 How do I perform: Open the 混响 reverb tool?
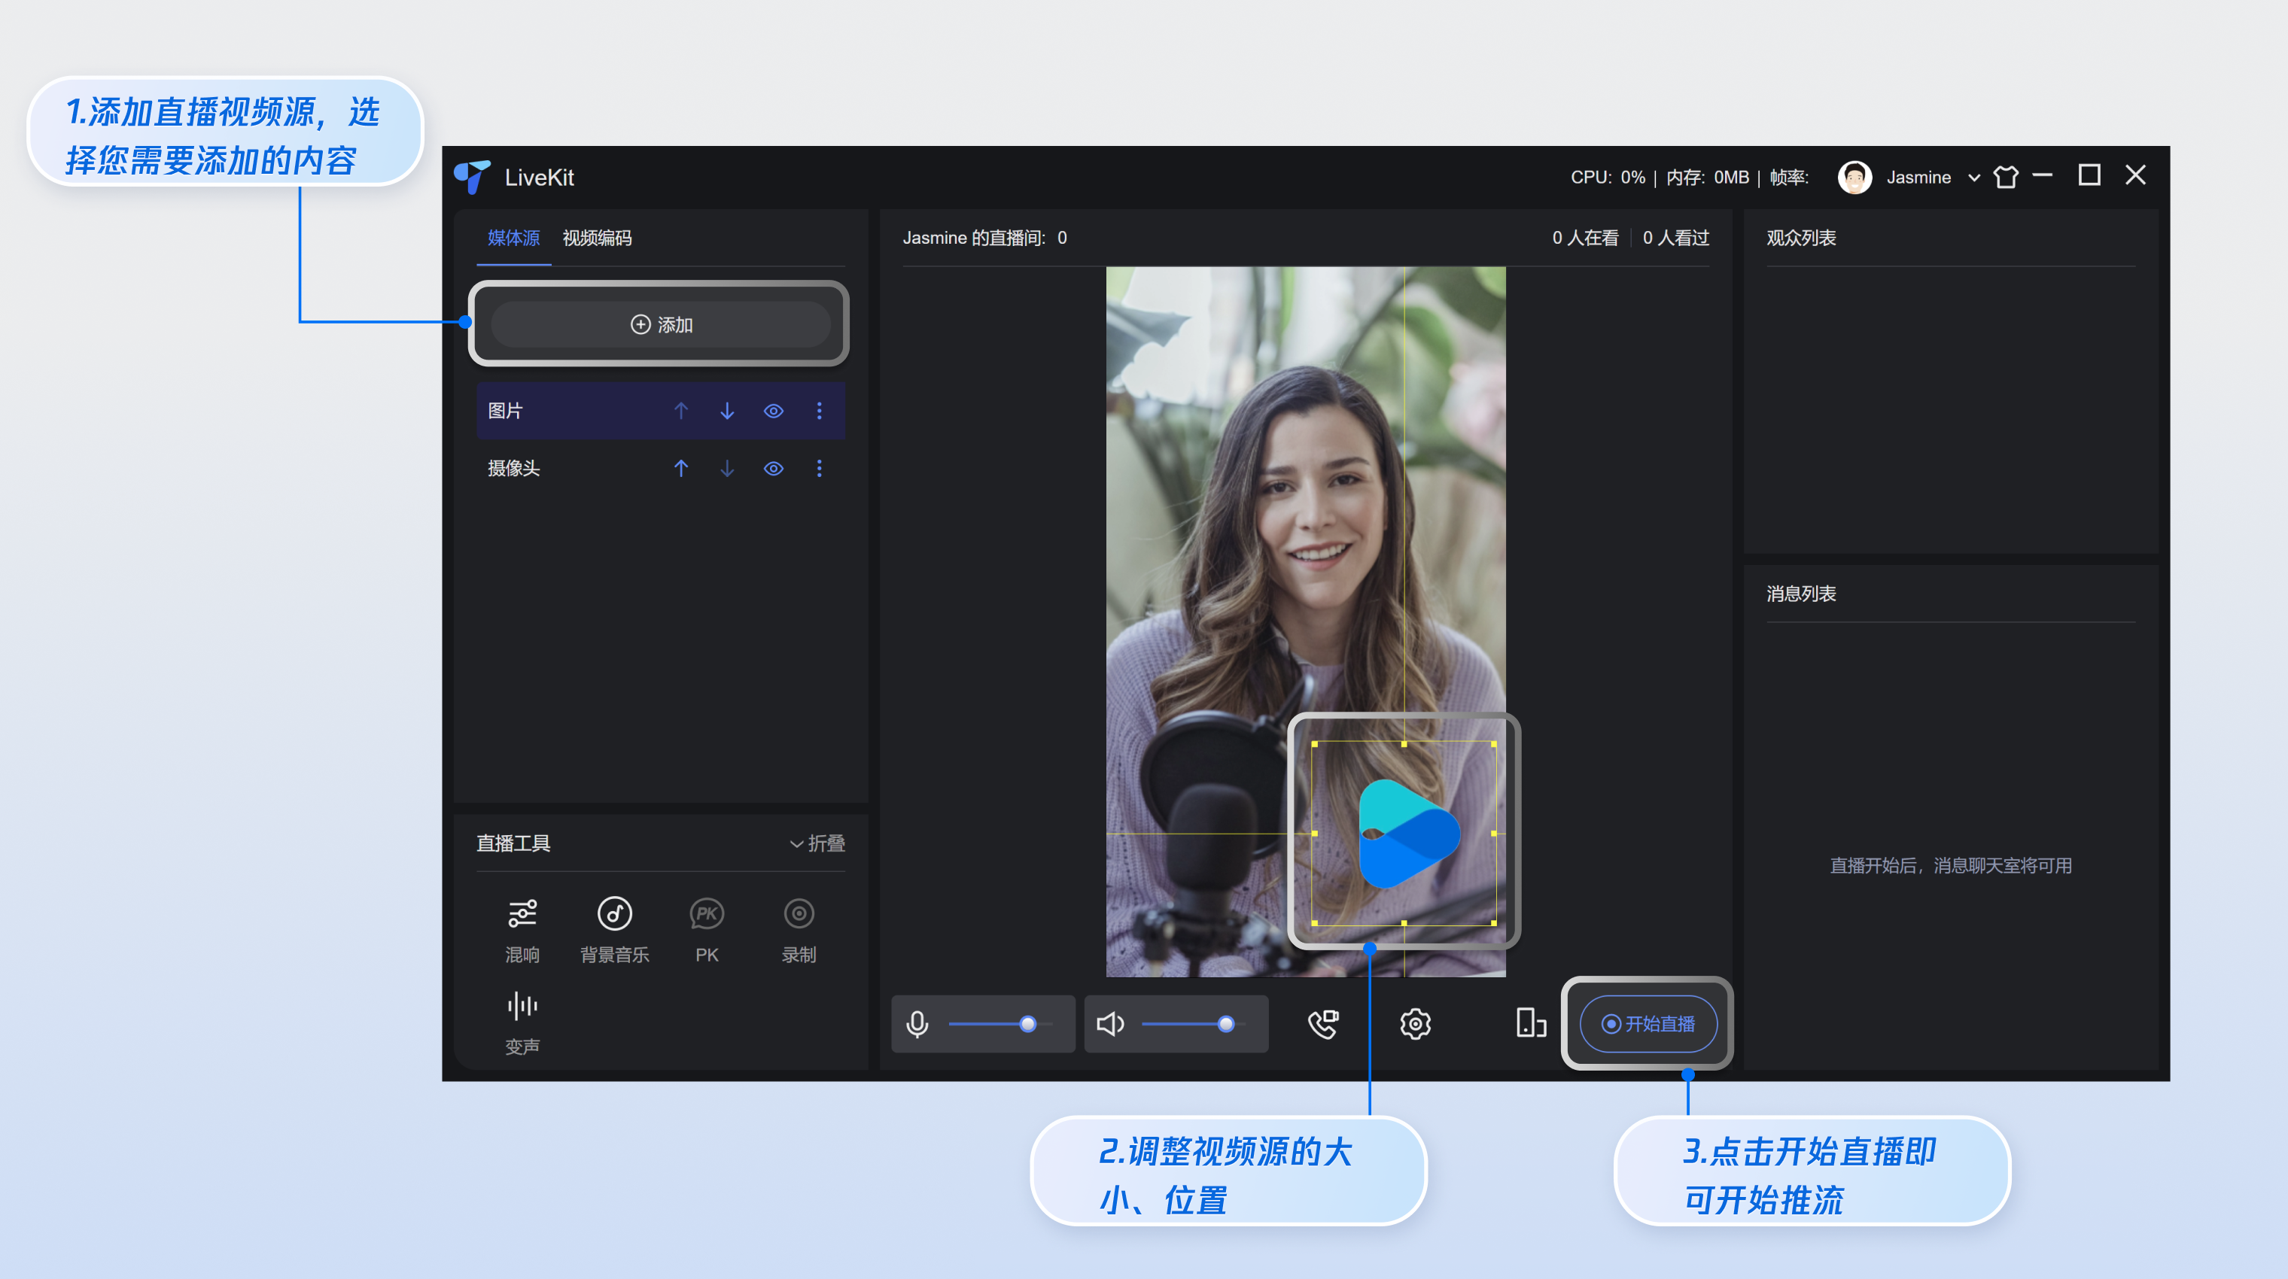522,914
